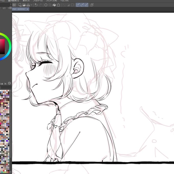Open the ヘルプ(H) menu
The height and width of the screenshot is (174, 174).
click(64, 1)
